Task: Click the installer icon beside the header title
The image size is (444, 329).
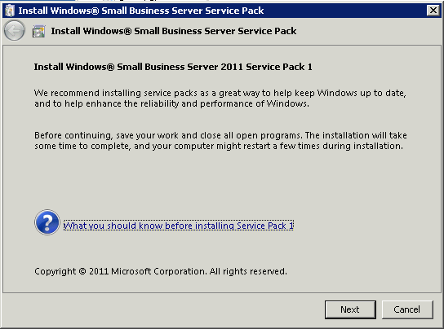Action: click(38, 31)
